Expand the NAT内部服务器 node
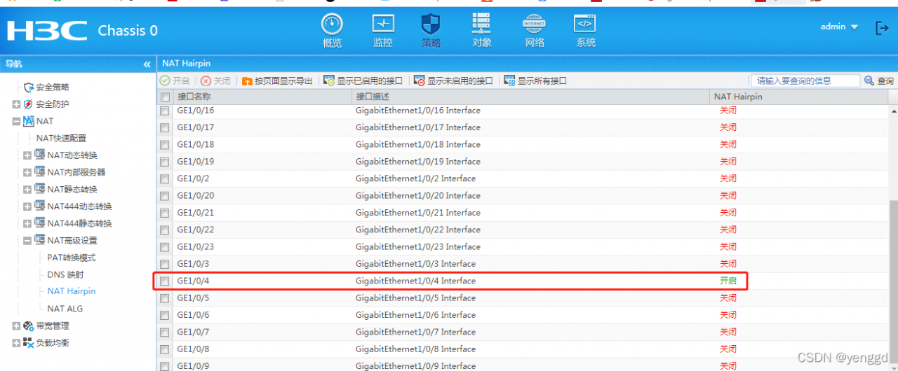The width and height of the screenshot is (898, 371). (27, 172)
